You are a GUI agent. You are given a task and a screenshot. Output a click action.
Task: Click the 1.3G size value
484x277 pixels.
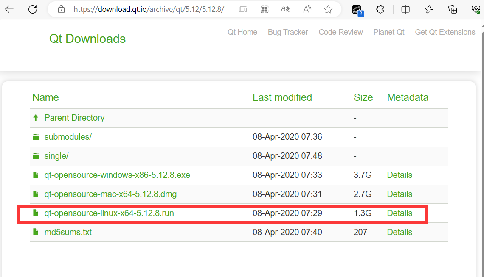(x=363, y=213)
